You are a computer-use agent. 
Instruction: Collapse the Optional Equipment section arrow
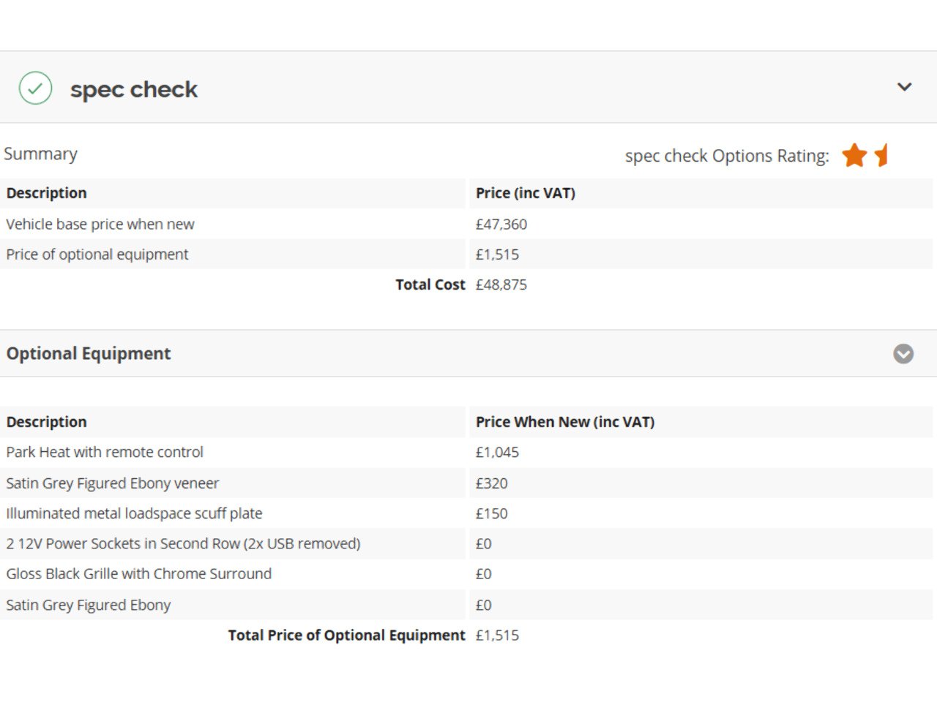pyautogui.click(x=903, y=354)
